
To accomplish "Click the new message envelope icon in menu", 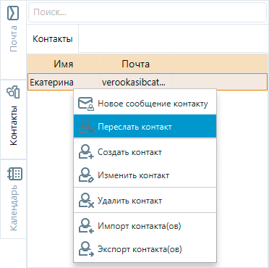I will (86, 104).
